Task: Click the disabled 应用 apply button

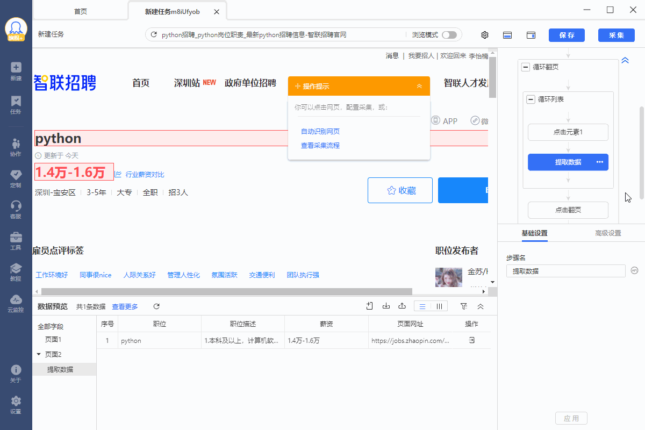Action: click(571, 418)
